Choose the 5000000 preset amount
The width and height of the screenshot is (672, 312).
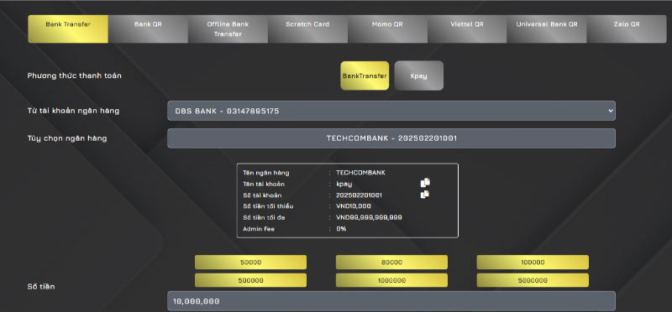(533, 280)
